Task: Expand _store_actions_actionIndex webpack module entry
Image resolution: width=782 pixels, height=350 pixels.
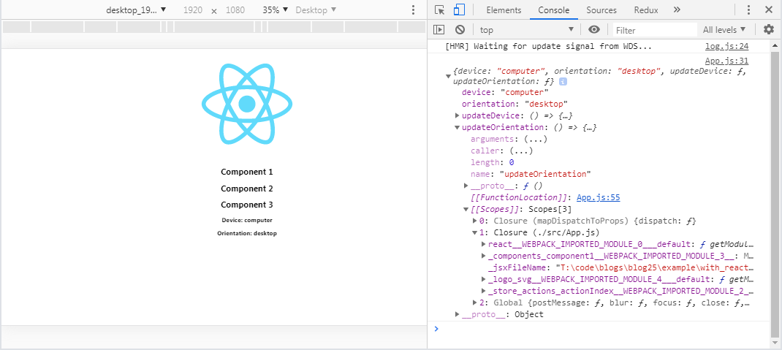Action: coord(483,291)
